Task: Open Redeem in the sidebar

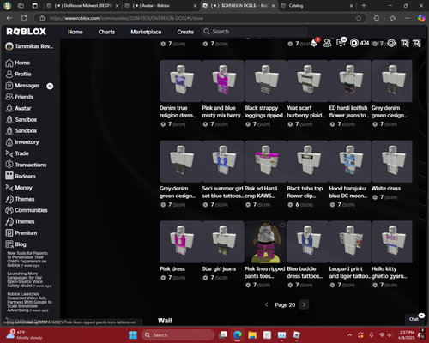Action: pos(21,176)
